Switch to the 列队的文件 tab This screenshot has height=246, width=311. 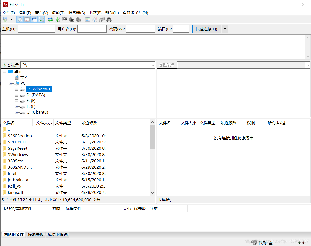[14, 234]
